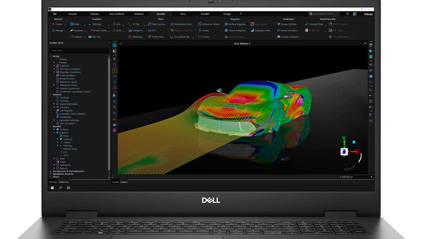This screenshot has height=239, width=422.
Task: Open the FFT plot tool
Action: (153, 30)
